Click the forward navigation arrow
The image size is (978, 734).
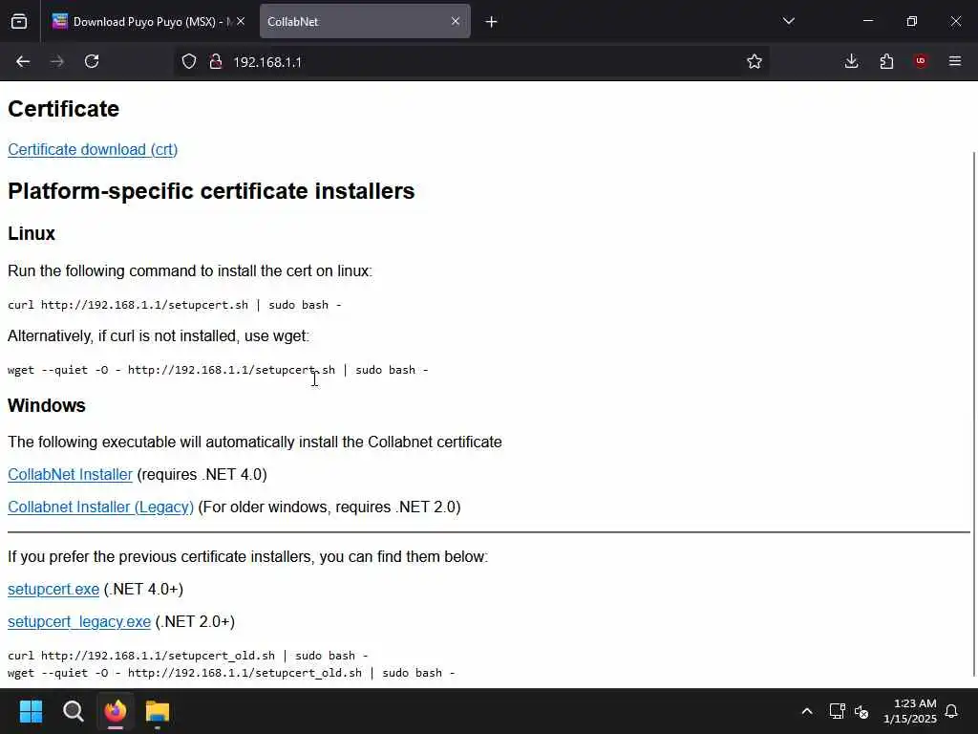point(57,61)
